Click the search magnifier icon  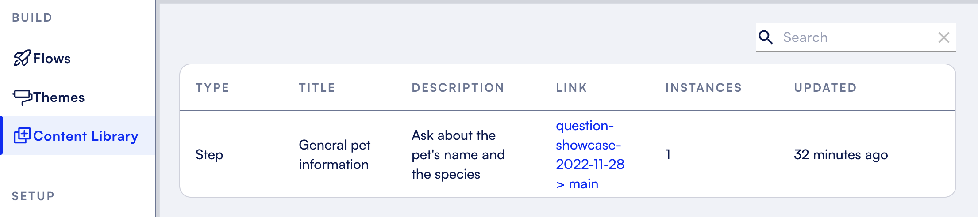[766, 37]
